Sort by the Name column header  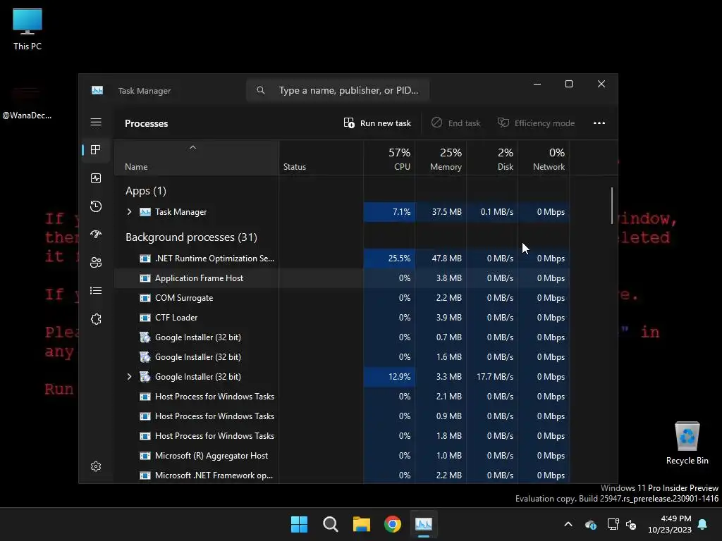click(x=196, y=158)
